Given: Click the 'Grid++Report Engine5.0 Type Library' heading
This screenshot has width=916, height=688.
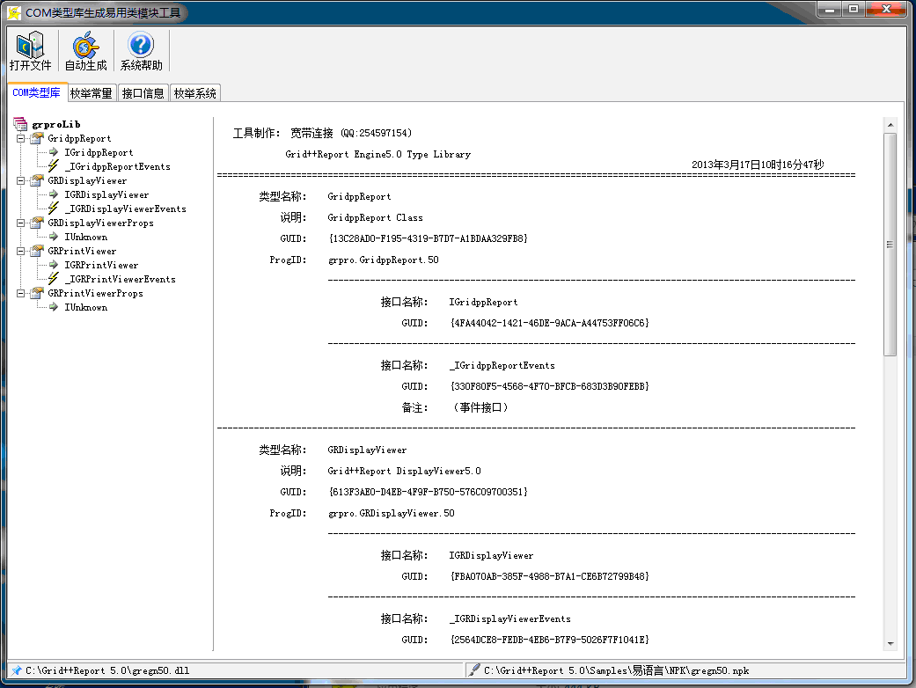Looking at the screenshot, I should [x=378, y=154].
